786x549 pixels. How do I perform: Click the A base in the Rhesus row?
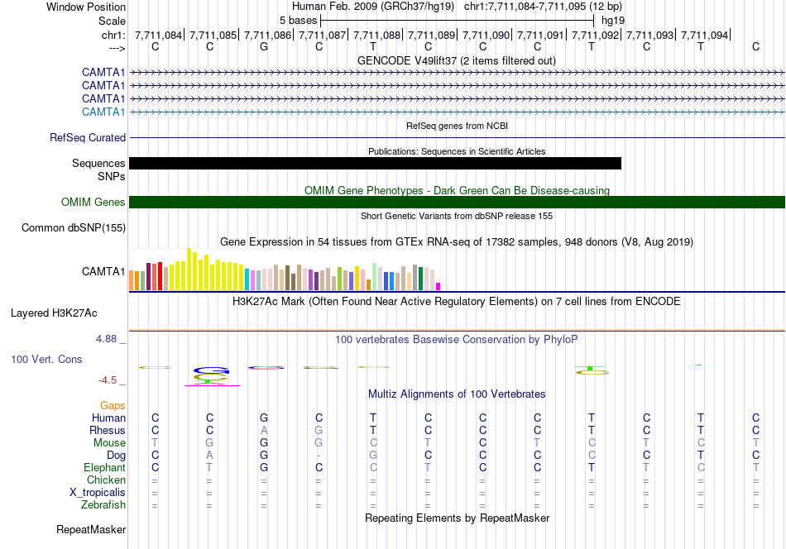pyautogui.click(x=264, y=430)
